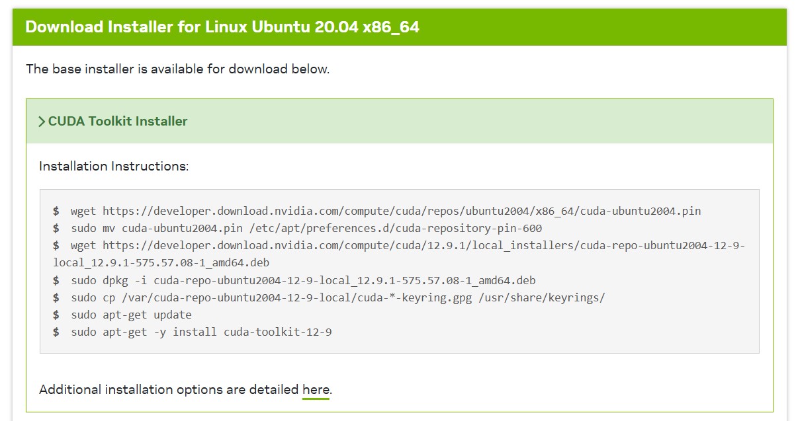Click the 'The base installer is available' sentence
This screenshot has height=421, width=796.
177,69
